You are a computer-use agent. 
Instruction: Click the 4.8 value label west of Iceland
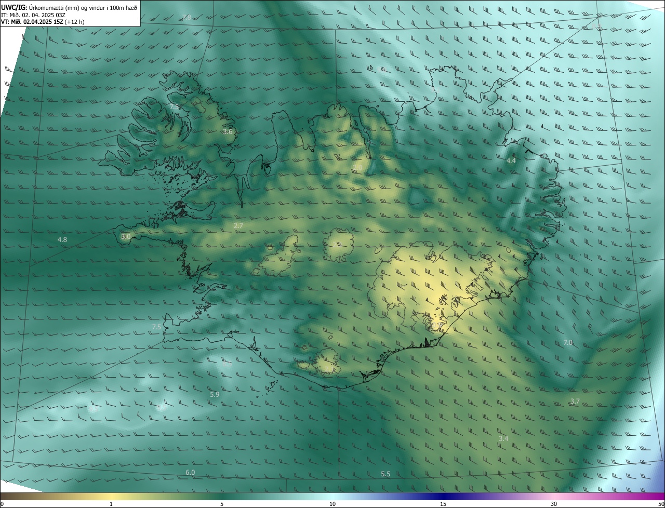coord(62,239)
